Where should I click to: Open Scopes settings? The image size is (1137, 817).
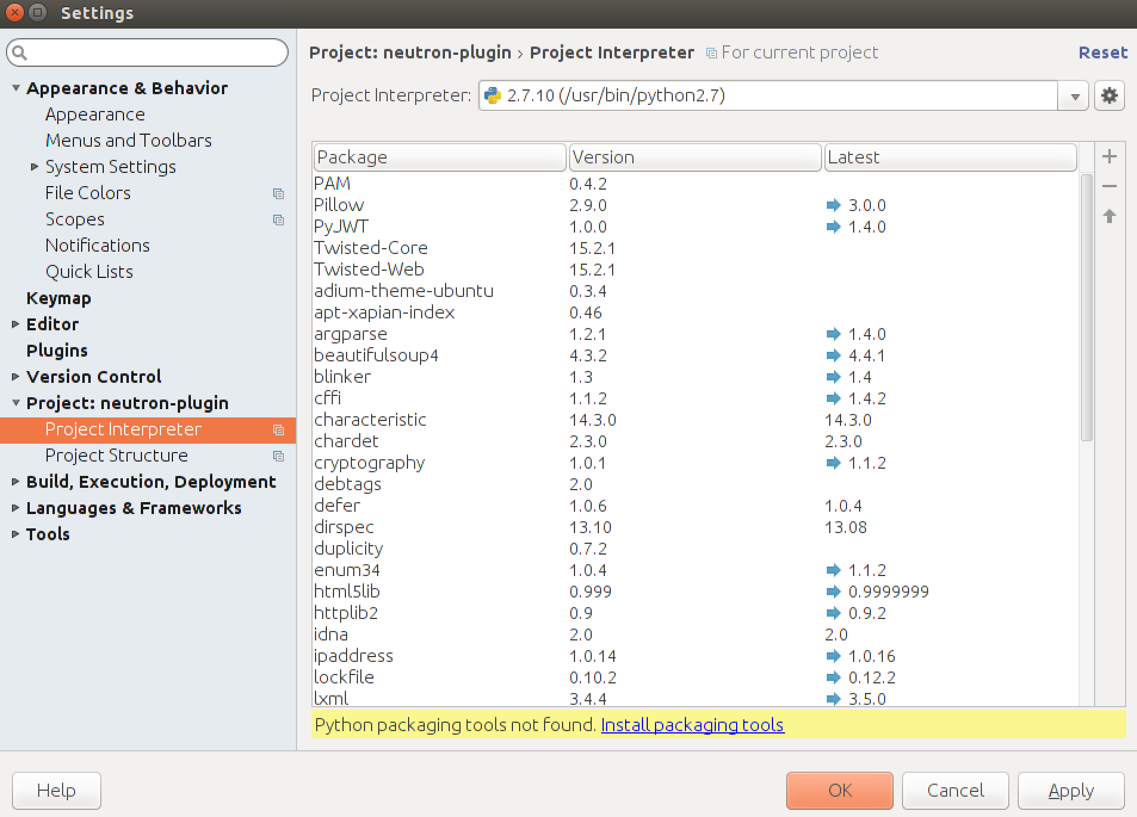point(75,219)
